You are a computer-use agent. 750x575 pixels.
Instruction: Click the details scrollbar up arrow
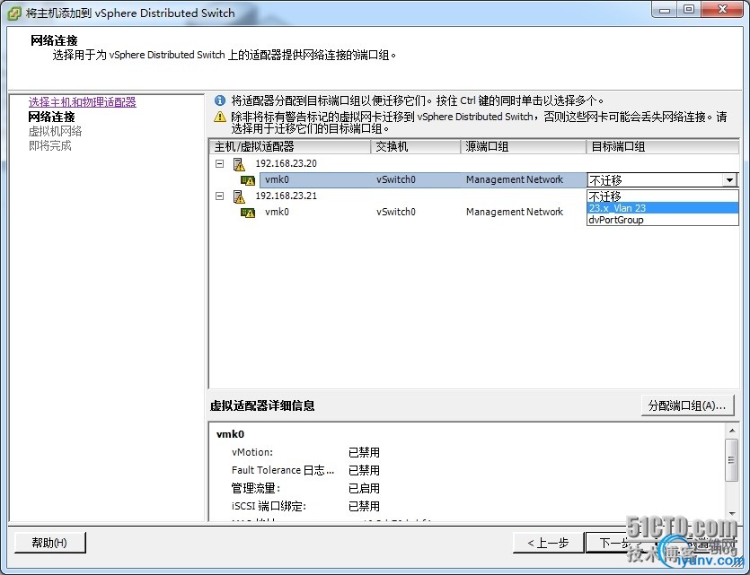pyautogui.click(x=731, y=431)
